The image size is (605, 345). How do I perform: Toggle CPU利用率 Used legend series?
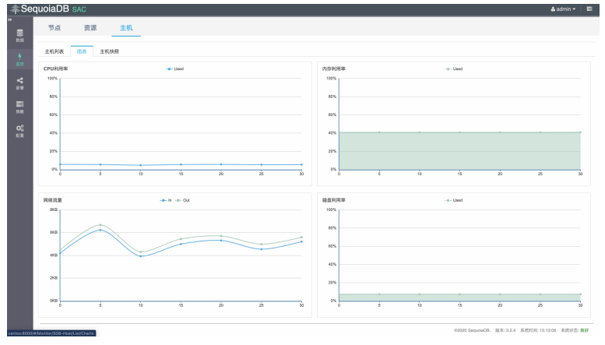point(174,69)
